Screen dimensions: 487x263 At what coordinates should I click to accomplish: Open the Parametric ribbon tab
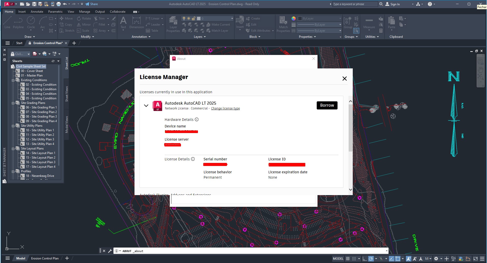(x=55, y=12)
